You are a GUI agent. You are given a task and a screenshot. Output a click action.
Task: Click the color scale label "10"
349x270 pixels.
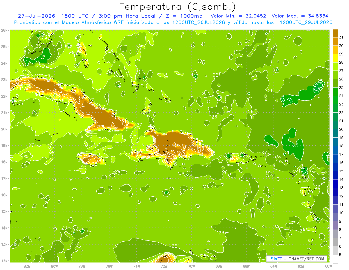pyautogui.click(x=341, y=213)
